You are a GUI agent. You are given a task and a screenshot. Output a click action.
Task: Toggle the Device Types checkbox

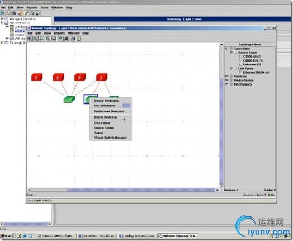pyautogui.click(x=236, y=53)
